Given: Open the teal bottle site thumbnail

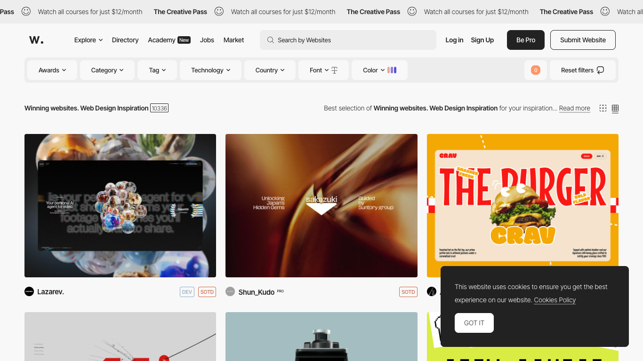Looking at the screenshot, I should tap(321, 337).
